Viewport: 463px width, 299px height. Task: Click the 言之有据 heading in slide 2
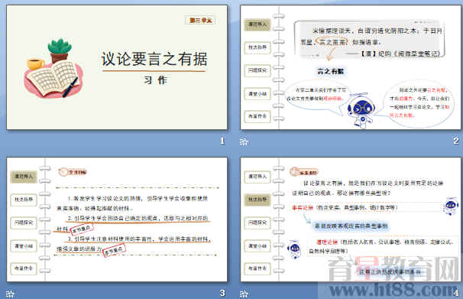coord(330,71)
